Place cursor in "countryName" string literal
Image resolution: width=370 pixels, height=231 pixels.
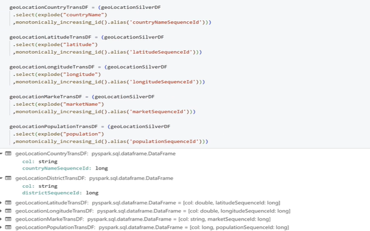pos(84,15)
